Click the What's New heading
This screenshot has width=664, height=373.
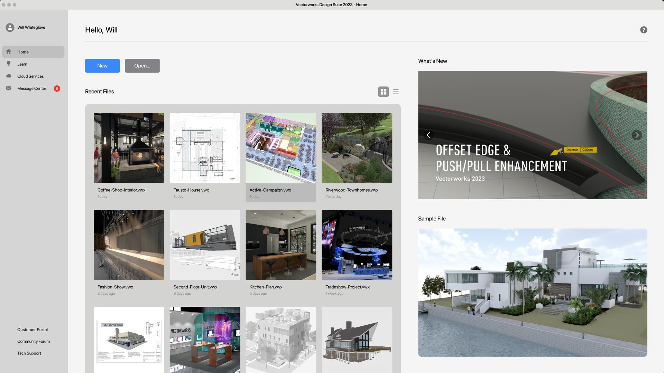pos(433,61)
